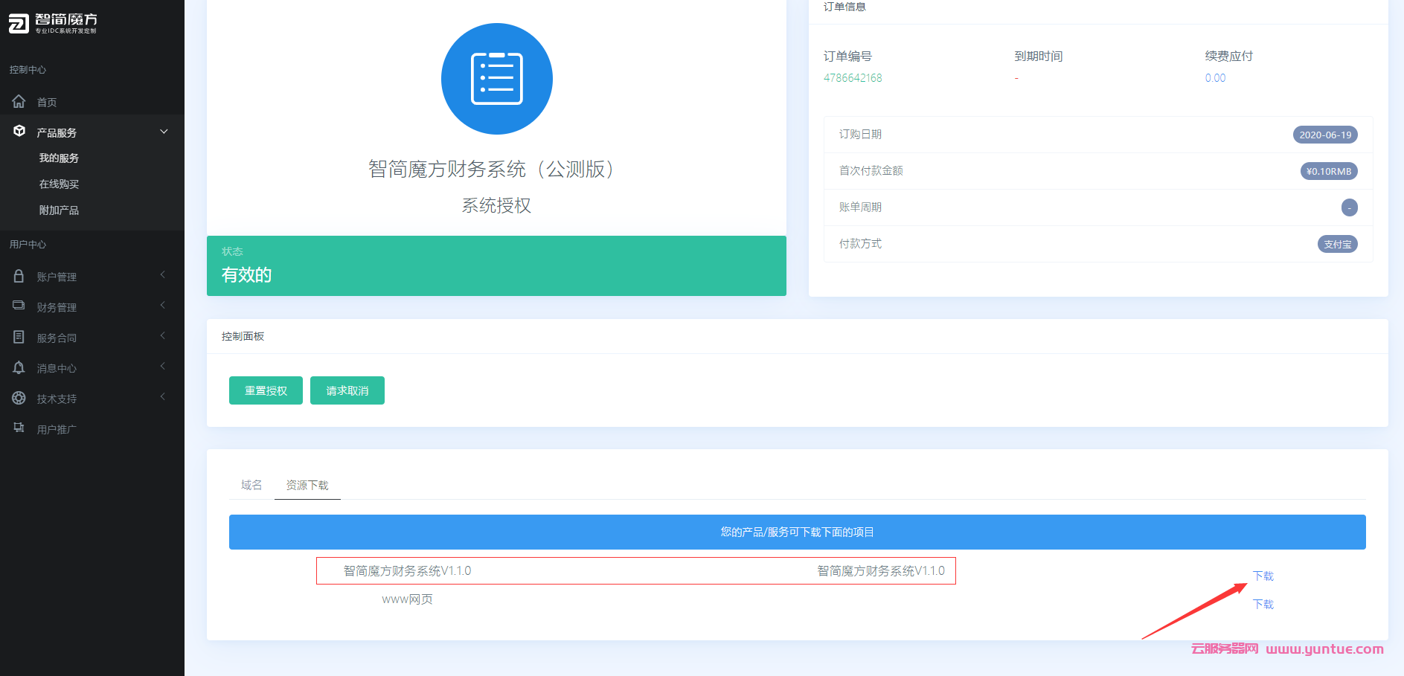Click the 智简魔方 logo in the sidebar
This screenshot has width=1404, height=676.
tap(52, 23)
